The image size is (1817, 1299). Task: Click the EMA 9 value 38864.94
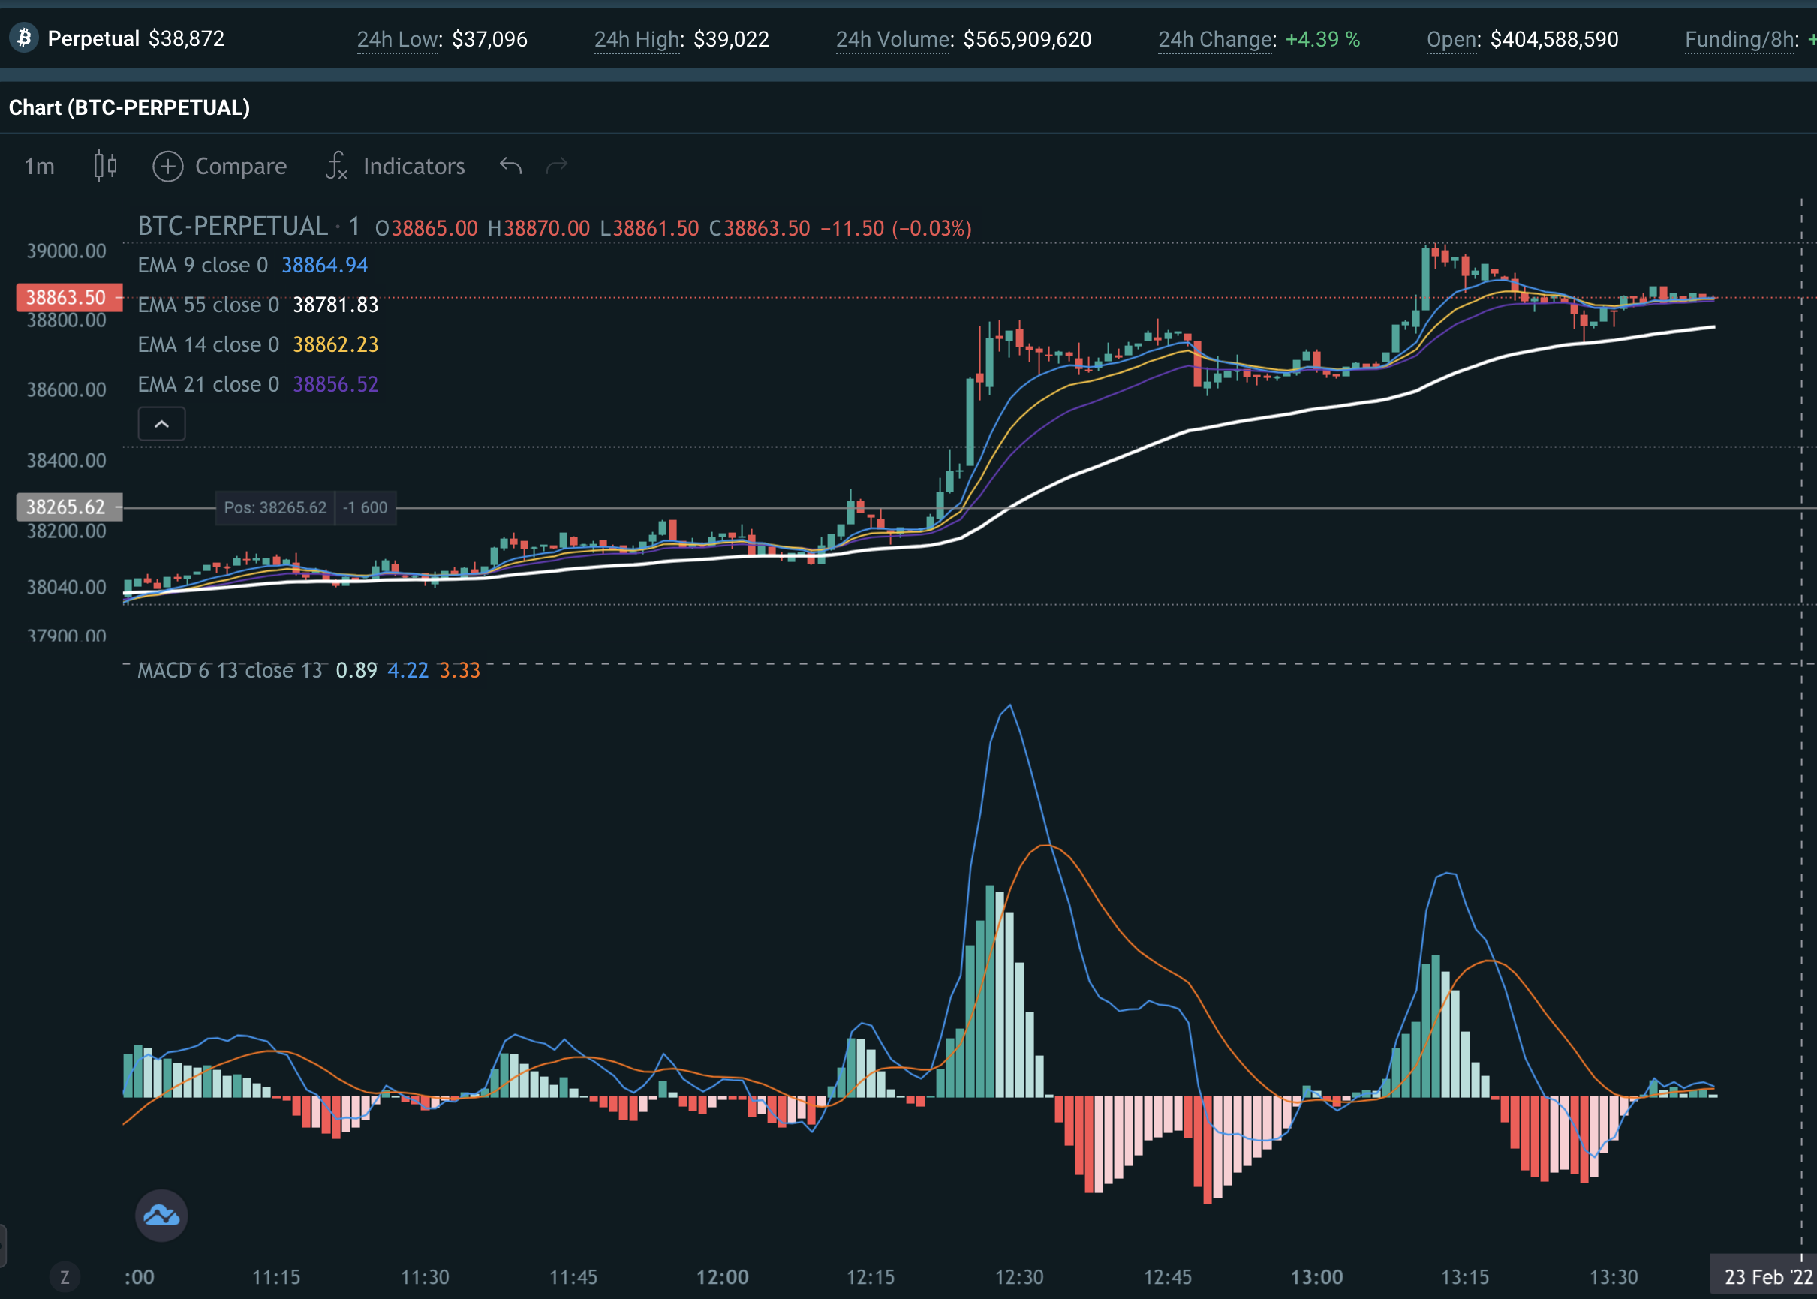pos(325,265)
